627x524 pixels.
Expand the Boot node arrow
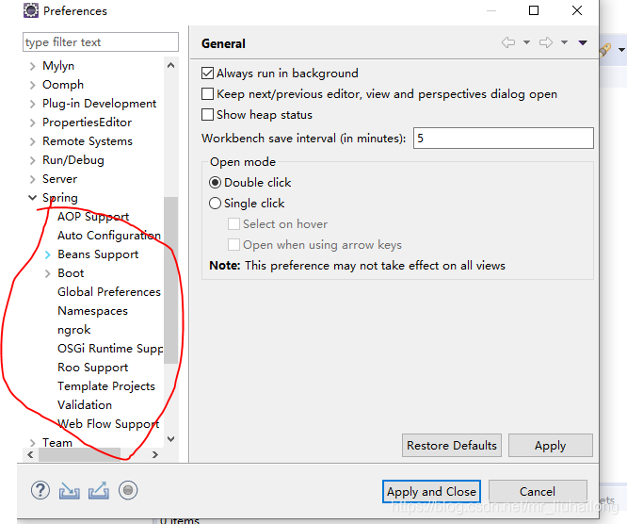pyautogui.click(x=48, y=273)
